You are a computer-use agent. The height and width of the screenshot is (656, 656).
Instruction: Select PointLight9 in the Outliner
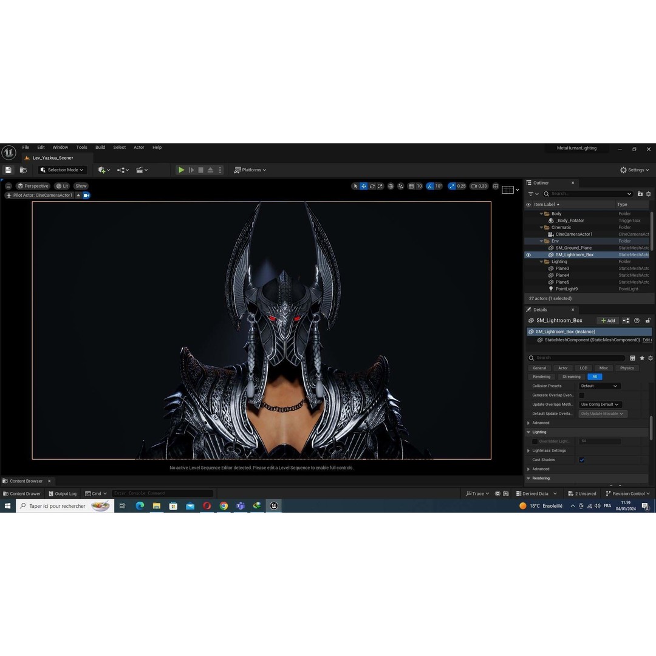pos(566,289)
